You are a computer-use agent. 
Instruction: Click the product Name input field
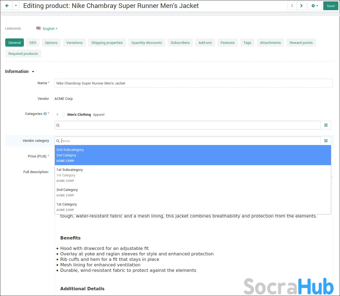coord(193,83)
